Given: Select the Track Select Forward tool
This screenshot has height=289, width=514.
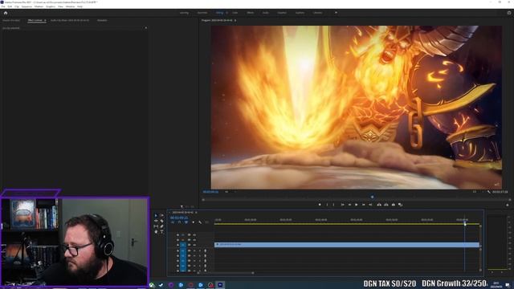Looking at the screenshot, I should [x=161, y=215].
